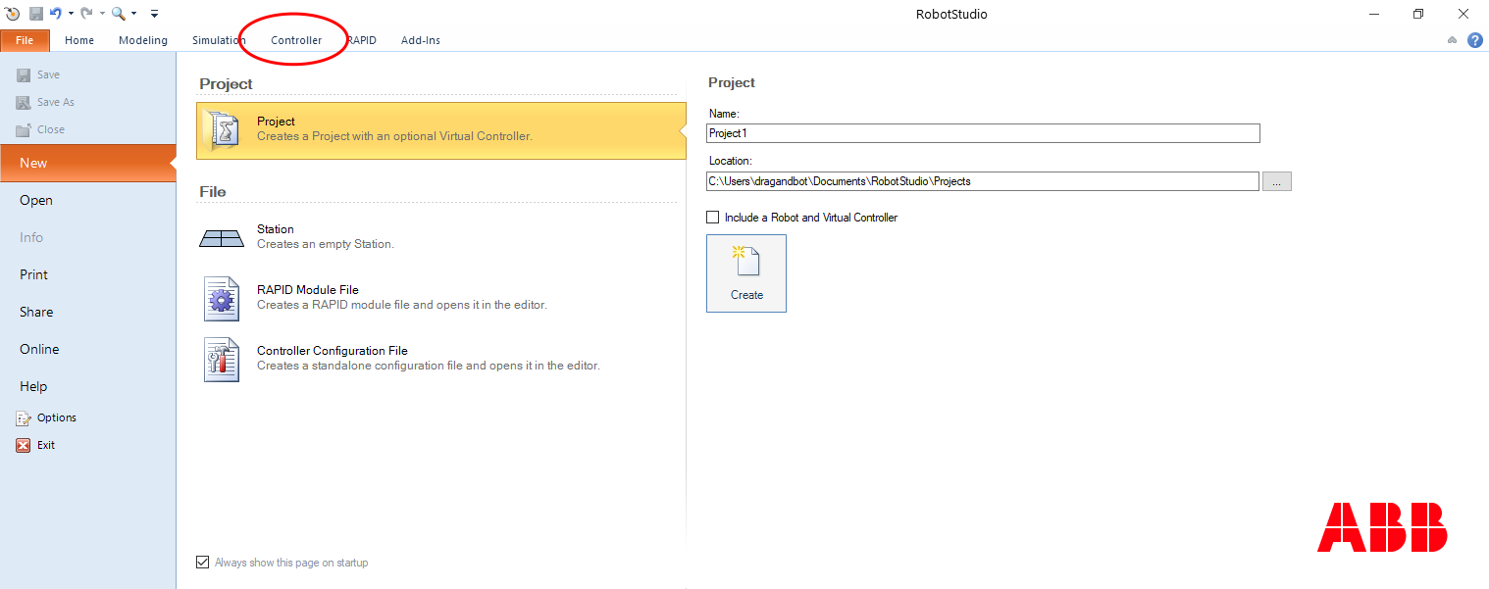This screenshot has height=589, width=1489.
Task: Minimize the ribbon with the caret icon
Action: 1452,40
